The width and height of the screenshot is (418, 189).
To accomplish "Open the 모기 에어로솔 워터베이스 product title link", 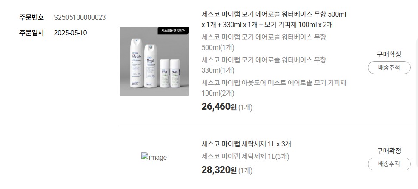I will pyautogui.click(x=274, y=19).
